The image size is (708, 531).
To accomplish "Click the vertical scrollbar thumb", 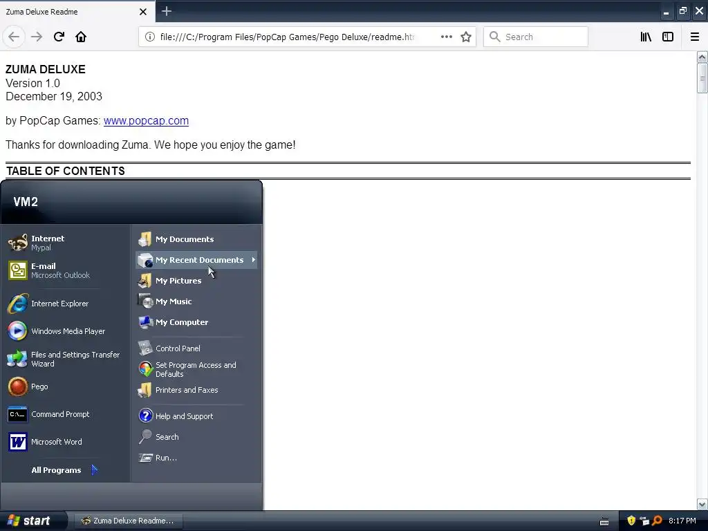I will click(x=702, y=78).
